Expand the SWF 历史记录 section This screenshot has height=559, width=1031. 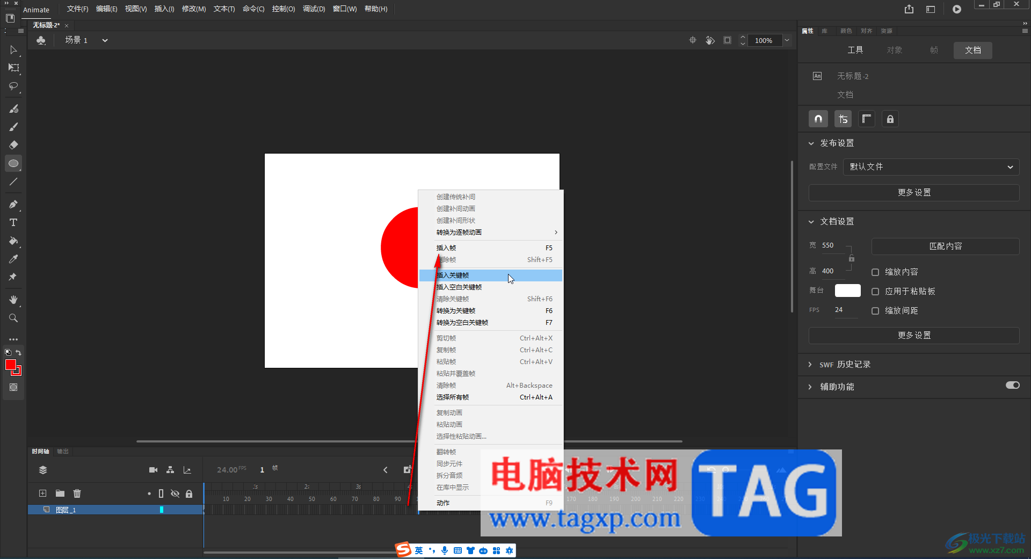coord(810,365)
